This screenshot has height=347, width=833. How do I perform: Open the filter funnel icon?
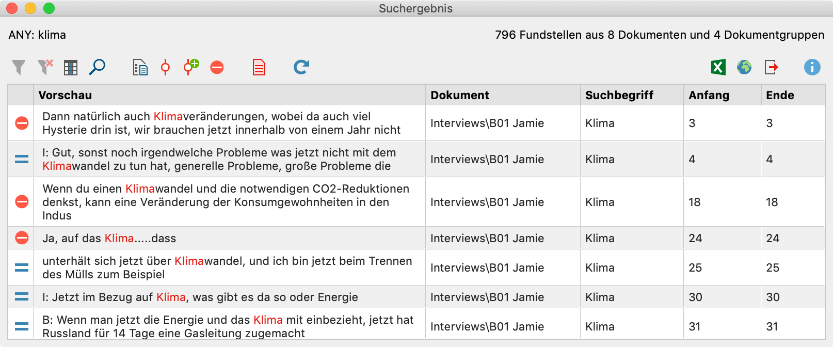pyautogui.click(x=19, y=67)
